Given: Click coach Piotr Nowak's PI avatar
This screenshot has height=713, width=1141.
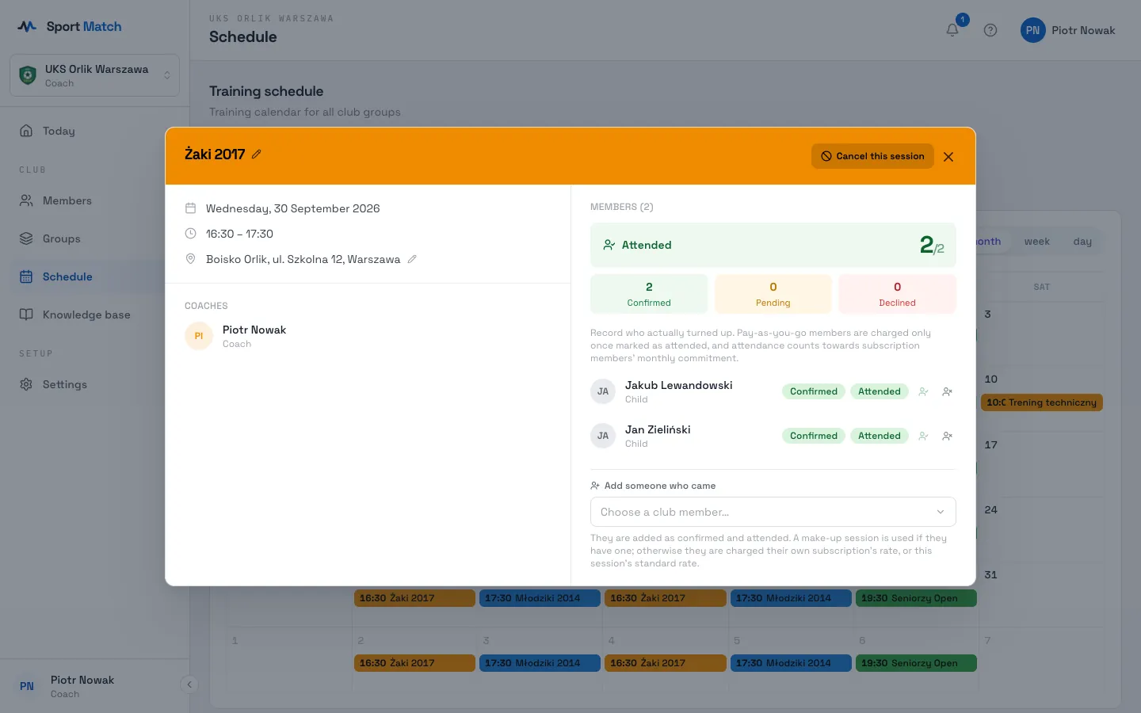Looking at the screenshot, I should point(199,336).
